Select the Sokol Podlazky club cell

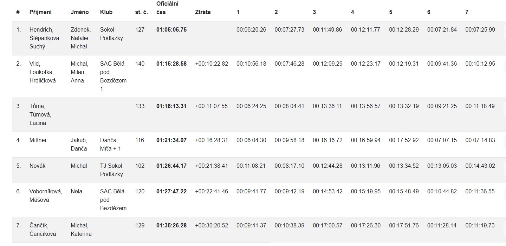pyautogui.click(x=111, y=34)
